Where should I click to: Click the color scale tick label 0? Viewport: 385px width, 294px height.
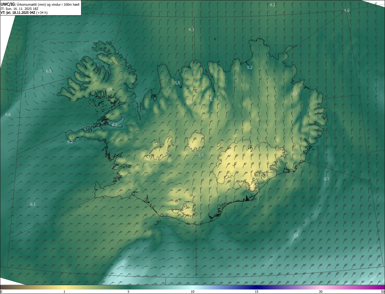pyautogui.click(x=1, y=292)
